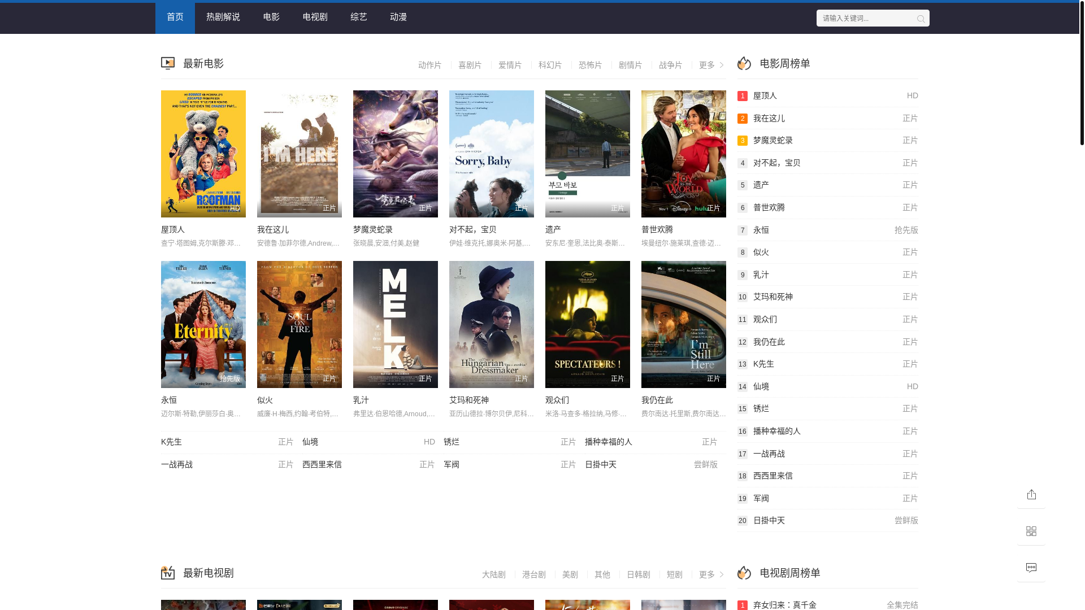
Task: Click the search magnifier icon
Action: coord(921,19)
